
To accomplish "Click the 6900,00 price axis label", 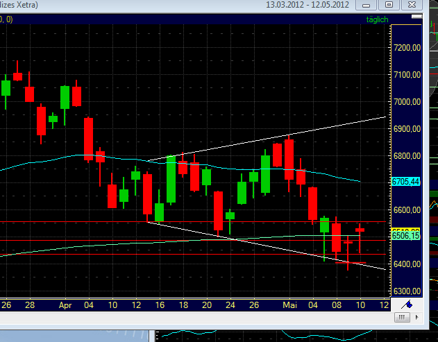I will point(407,129).
